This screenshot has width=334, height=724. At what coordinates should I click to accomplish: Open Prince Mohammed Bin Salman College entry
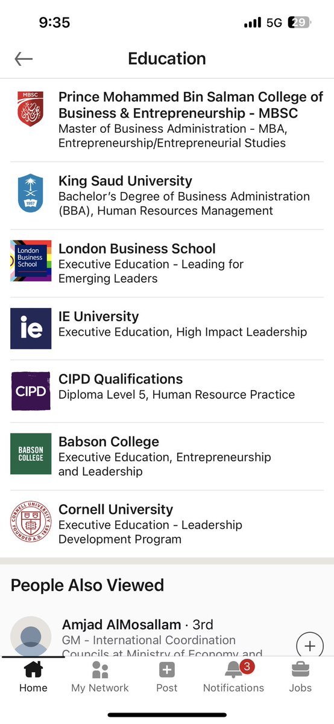(x=167, y=120)
